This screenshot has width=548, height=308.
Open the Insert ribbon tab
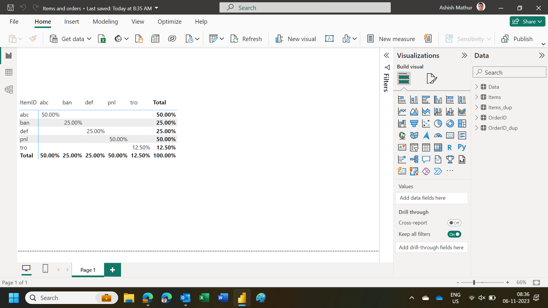click(x=72, y=22)
